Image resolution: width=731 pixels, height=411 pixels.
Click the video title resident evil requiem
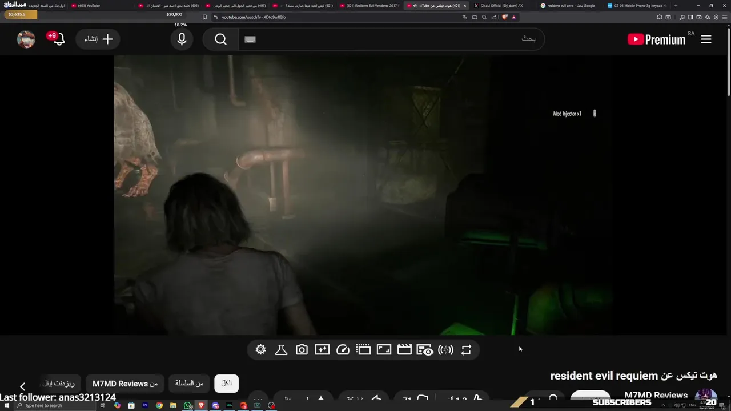(633, 376)
